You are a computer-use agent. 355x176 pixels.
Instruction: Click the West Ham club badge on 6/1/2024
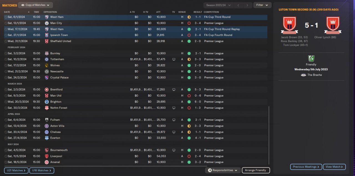tap(47, 17)
